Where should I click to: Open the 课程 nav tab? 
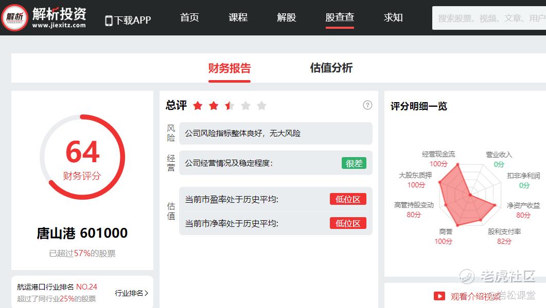point(238,17)
